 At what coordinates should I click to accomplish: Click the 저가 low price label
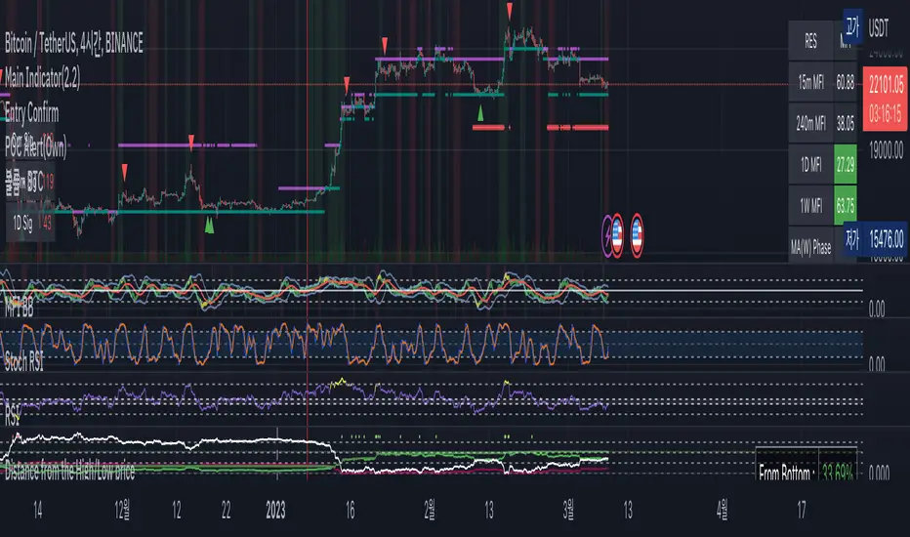tap(852, 236)
